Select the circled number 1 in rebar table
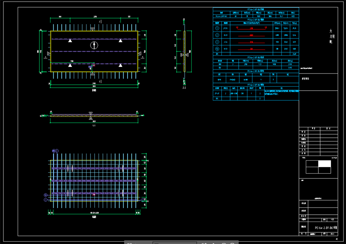The image size is (346, 244). pos(217,28)
